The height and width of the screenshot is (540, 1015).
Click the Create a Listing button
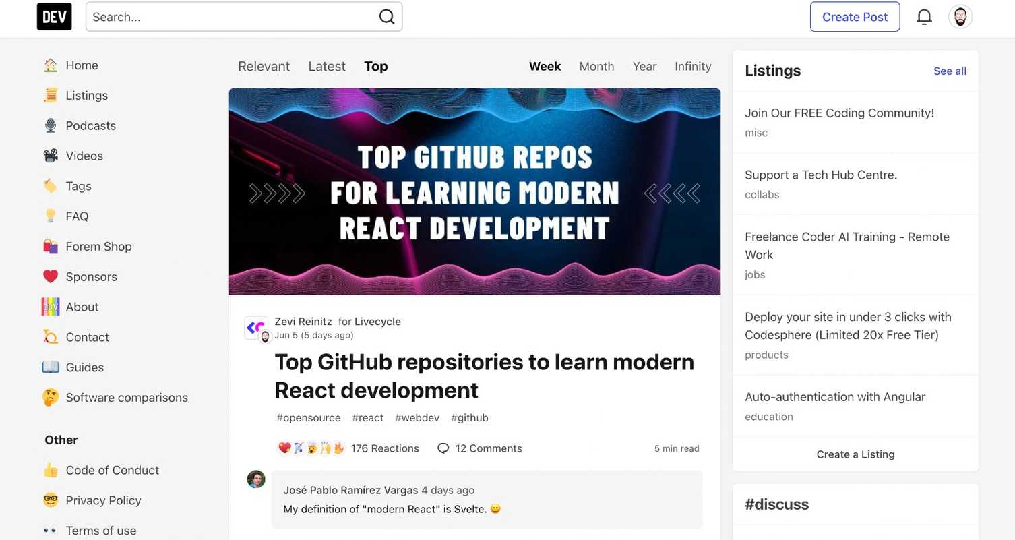(855, 453)
